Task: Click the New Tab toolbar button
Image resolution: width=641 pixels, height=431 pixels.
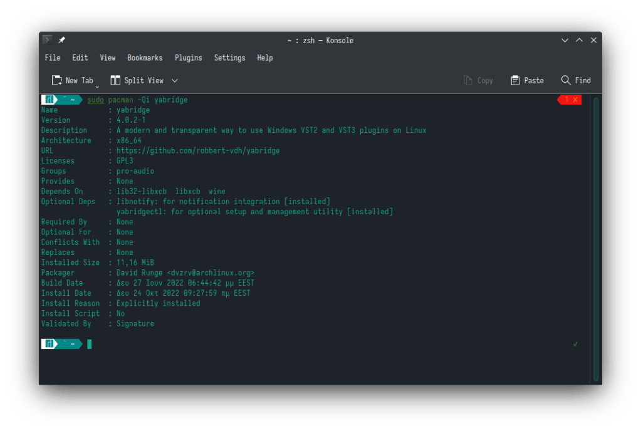Action: click(72, 80)
